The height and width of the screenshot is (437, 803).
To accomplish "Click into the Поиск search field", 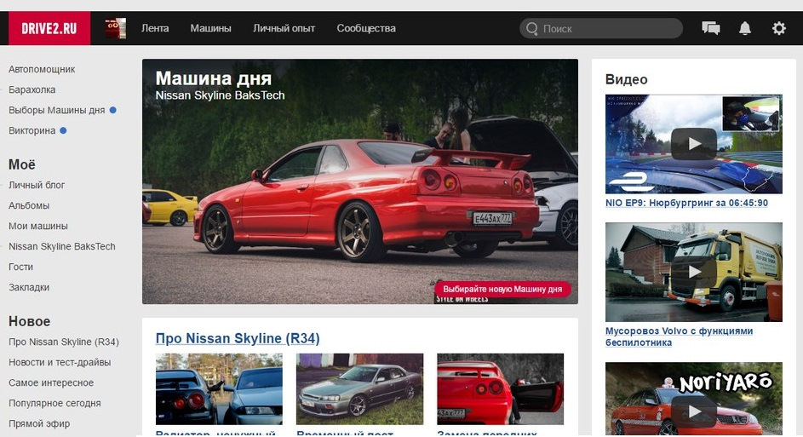I will (x=600, y=29).
